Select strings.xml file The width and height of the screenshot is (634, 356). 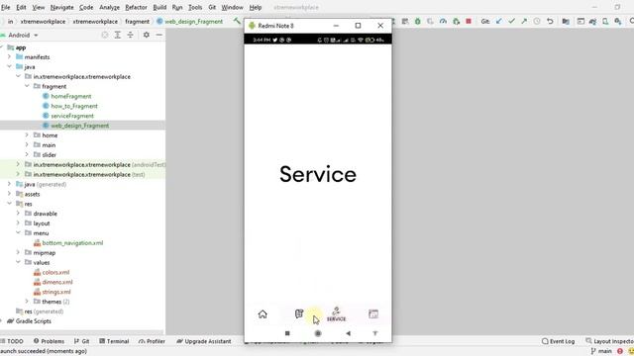[x=56, y=292]
